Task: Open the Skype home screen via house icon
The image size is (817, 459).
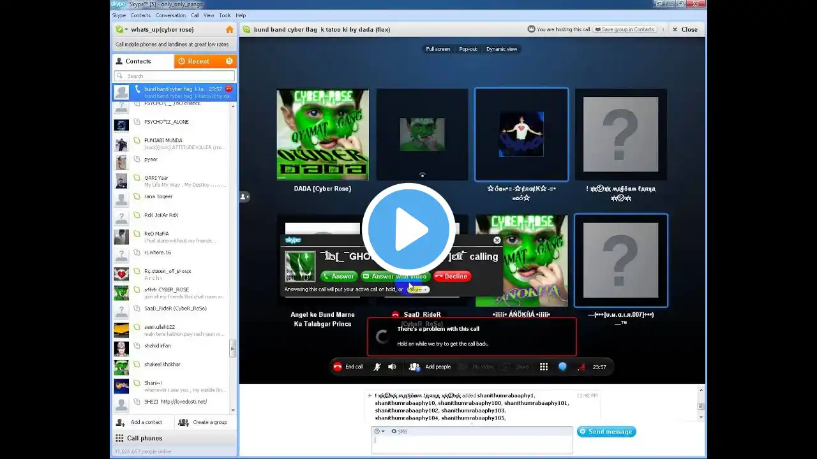Action: pos(229,29)
